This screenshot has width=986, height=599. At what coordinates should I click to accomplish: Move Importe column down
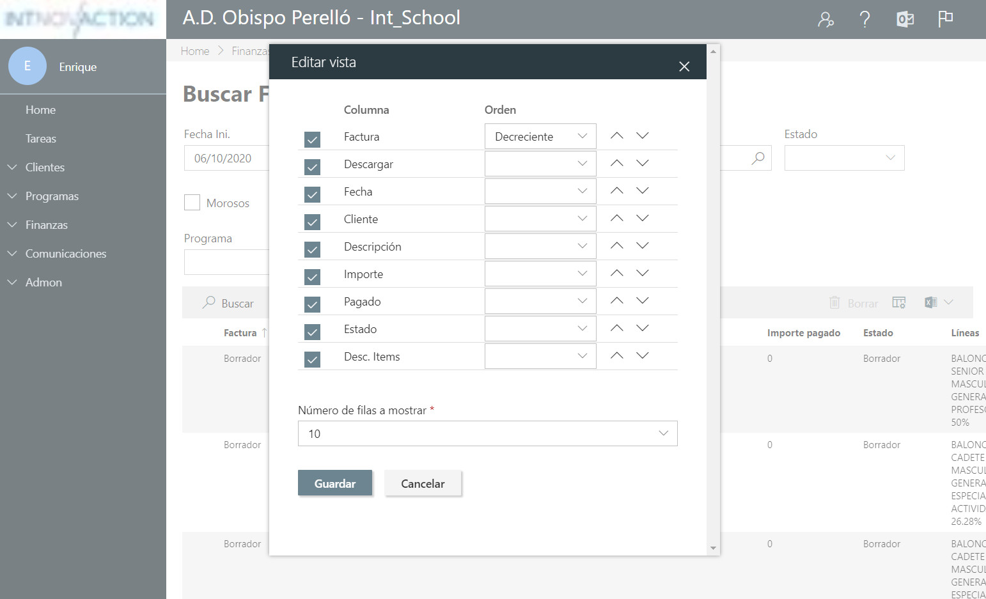click(x=643, y=273)
